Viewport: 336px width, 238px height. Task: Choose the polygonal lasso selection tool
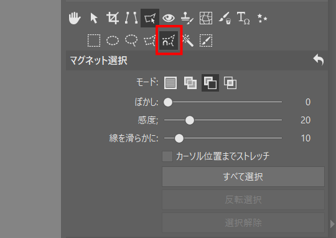(x=150, y=40)
